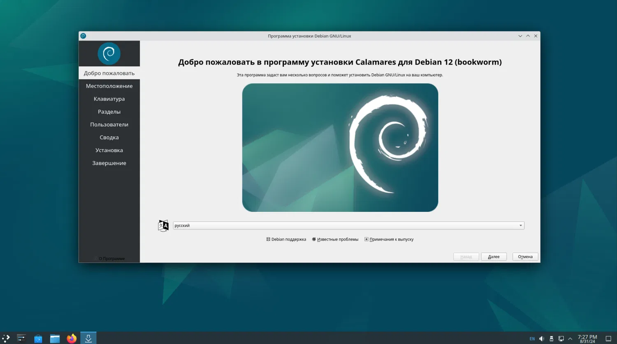The image size is (617, 344).
Task: Select the Установка step
Action: click(109, 150)
